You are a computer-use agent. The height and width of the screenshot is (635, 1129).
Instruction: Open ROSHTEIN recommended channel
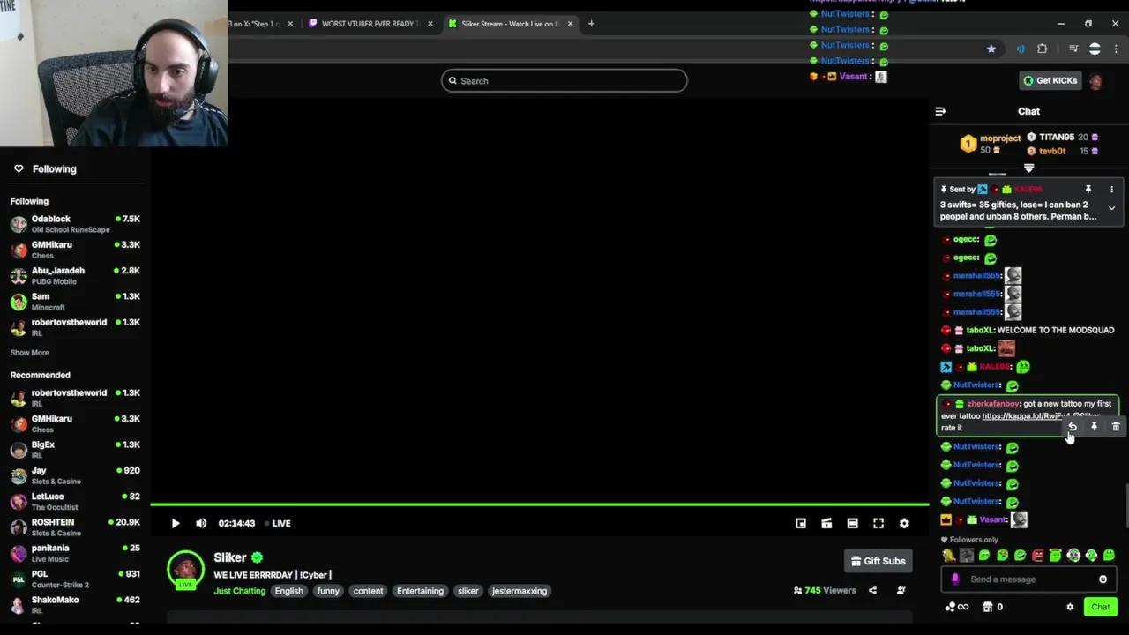pos(75,527)
